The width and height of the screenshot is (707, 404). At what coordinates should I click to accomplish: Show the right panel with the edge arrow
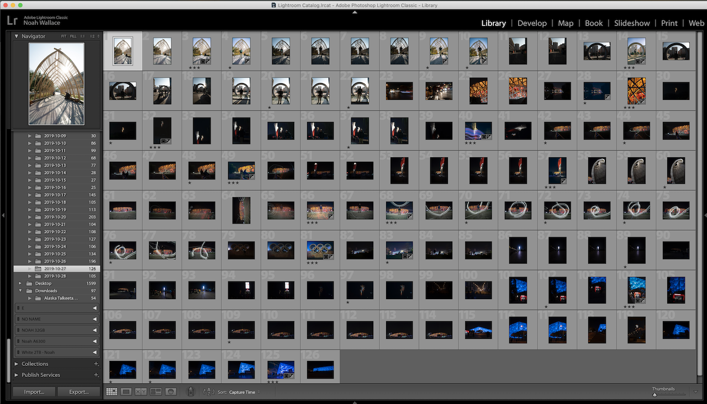tap(705, 215)
